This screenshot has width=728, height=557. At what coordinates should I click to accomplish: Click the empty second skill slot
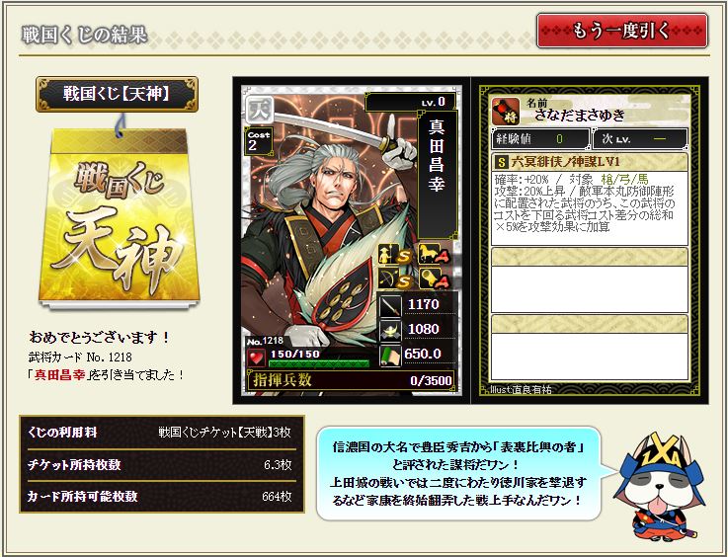point(589,280)
